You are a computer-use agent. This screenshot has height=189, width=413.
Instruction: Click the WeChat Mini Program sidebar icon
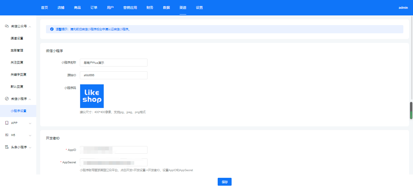click(x=7, y=99)
